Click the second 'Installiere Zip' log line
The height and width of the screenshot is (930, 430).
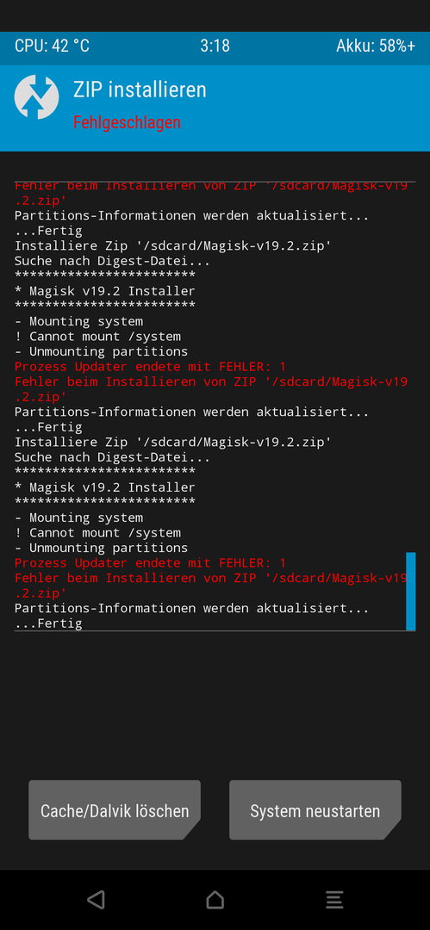pyautogui.click(x=173, y=442)
